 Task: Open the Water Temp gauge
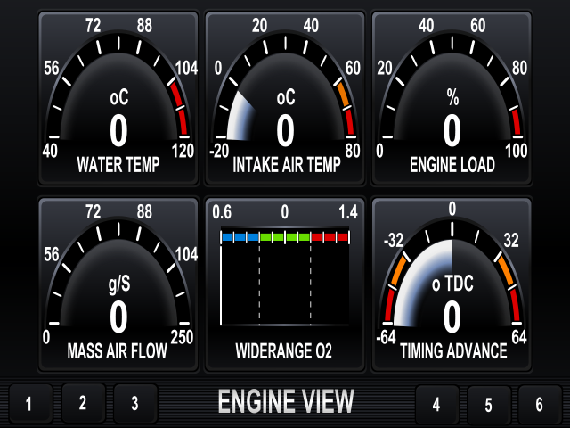(118, 98)
